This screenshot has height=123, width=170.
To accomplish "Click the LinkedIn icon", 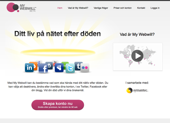I will pyautogui.click(x=29, y=68).
